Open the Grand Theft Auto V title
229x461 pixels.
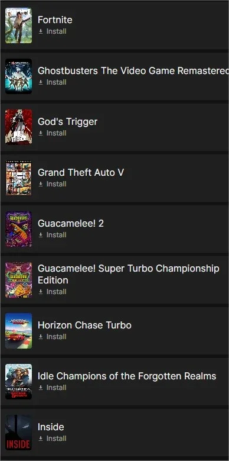[81, 172]
